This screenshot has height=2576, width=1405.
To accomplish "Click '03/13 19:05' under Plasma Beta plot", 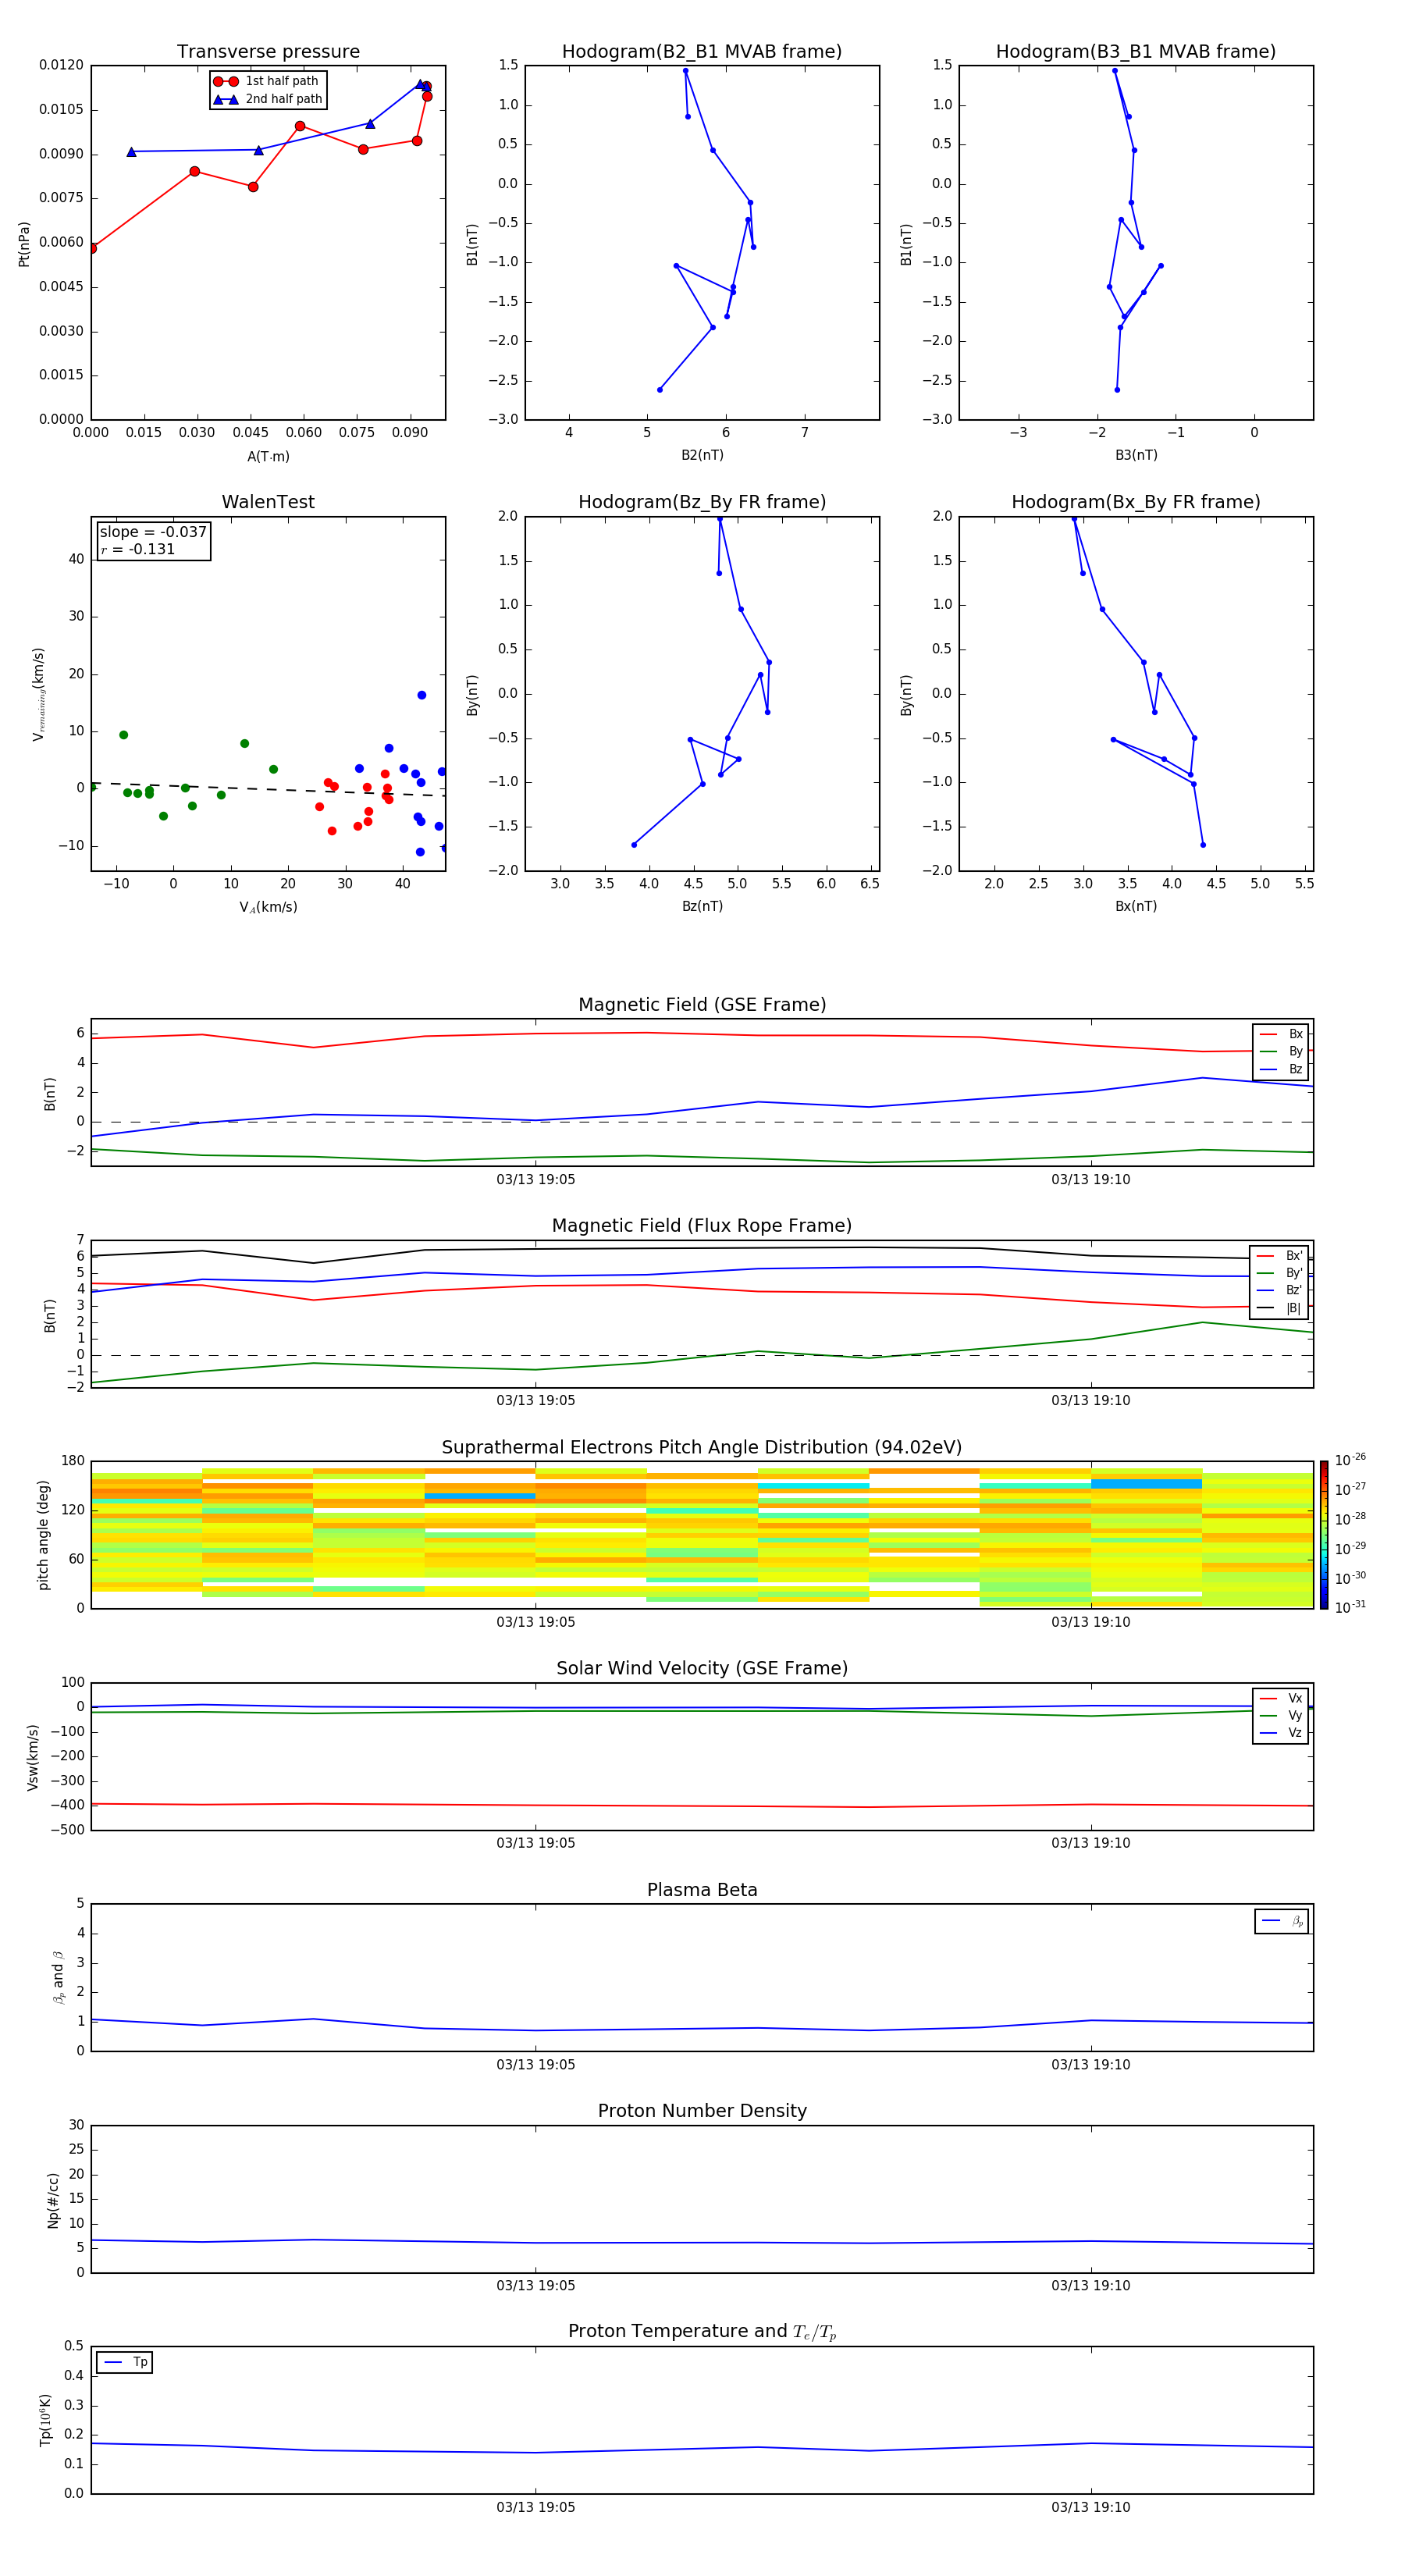I will click(536, 2065).
